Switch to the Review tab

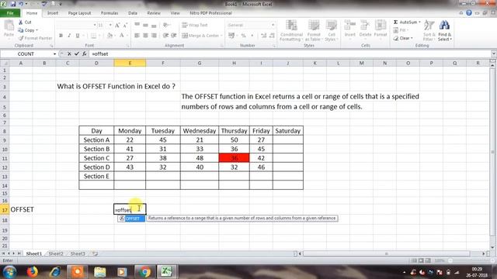coord(154,13)
